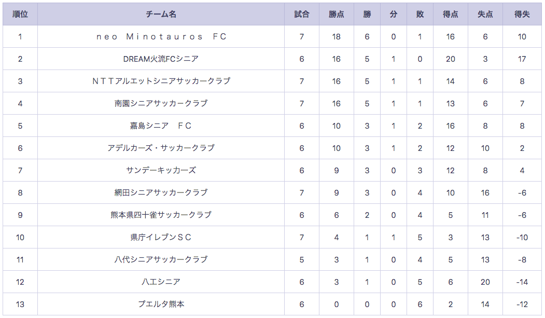Select 熊本県四十雀サッカークラブ team name
Viewport: 545px width, 318px height.
pyautogui.click(x=161, y=215)
